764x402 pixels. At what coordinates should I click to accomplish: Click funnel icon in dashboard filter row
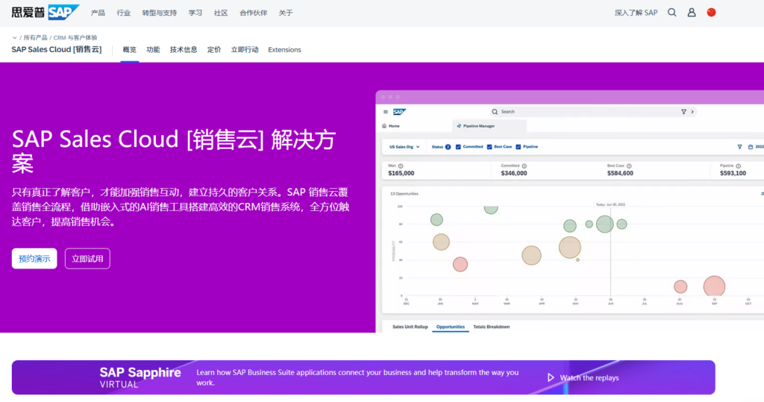point(739,147)
